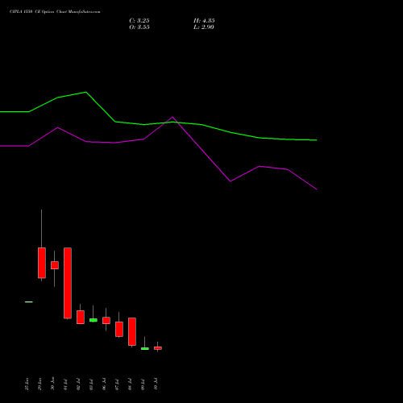Select the close value C: 3.25
Image resolution: width=403 pixels, height=403 pixels.
(139, 21)
